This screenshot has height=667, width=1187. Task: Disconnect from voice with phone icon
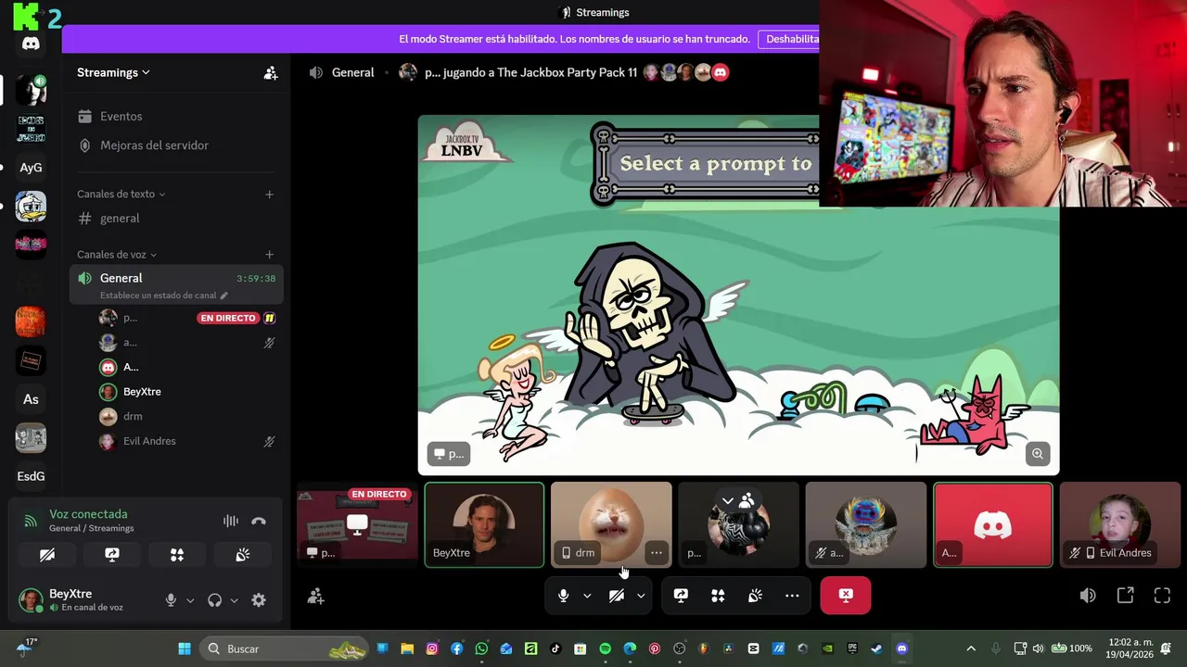pyautogui.click(x=259, y=522)
